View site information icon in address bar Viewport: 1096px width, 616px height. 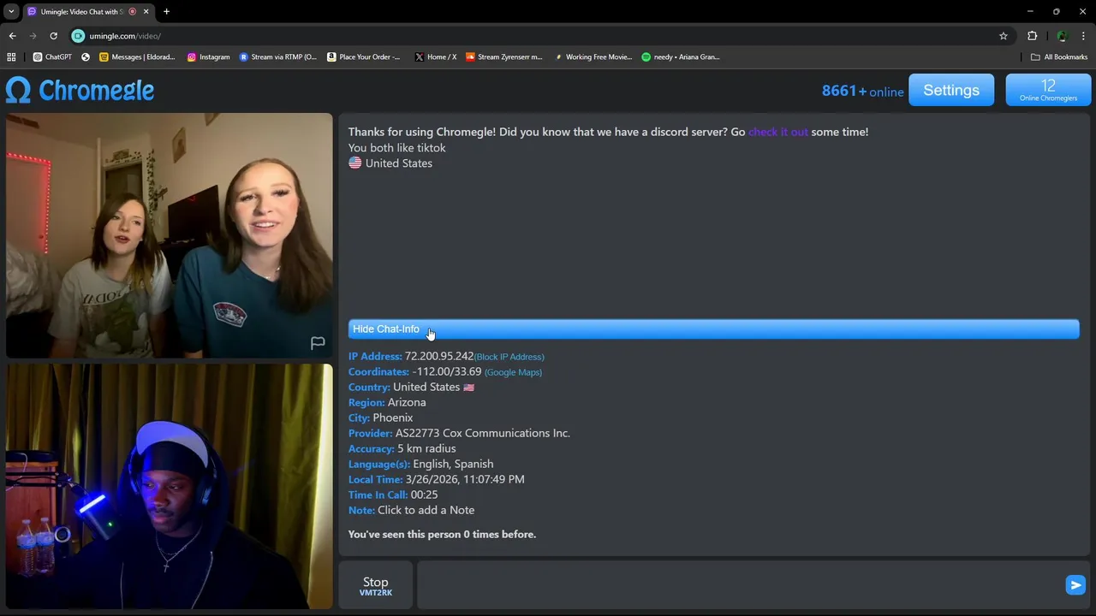78,36
